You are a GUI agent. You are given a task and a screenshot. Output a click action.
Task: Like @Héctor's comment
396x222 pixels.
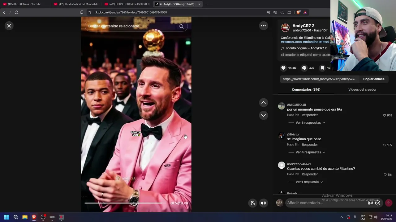pos(385,145)
